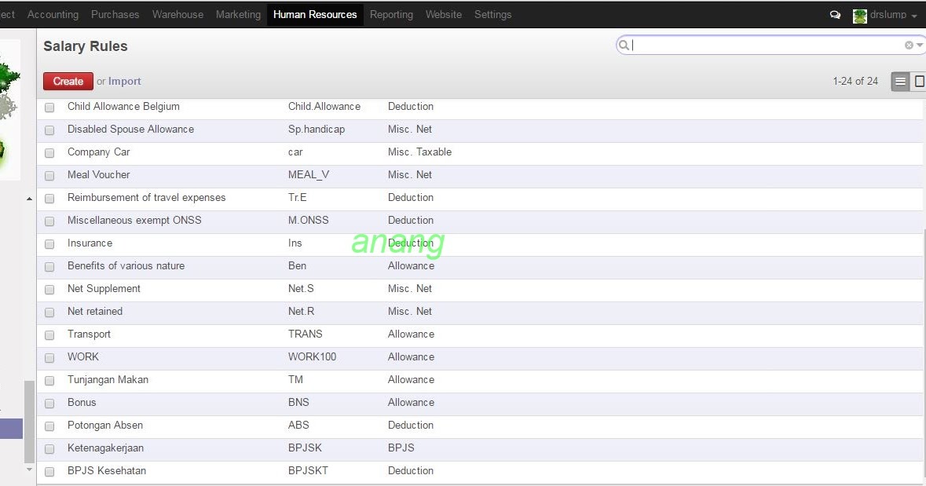Viewport: 926px width, 486px height.
Task: Select the Meal Voucher row checkbox
Action: pos(49,176)
